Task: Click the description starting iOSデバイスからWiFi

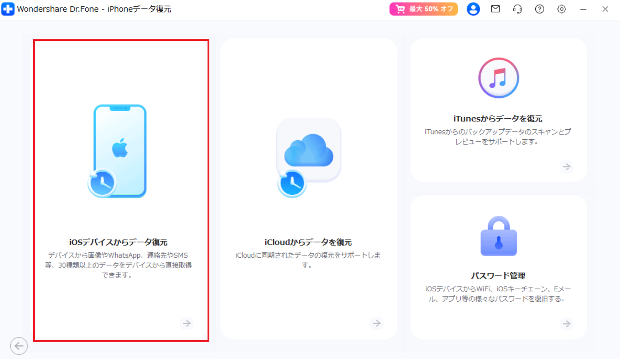Action: pos(498,294)
